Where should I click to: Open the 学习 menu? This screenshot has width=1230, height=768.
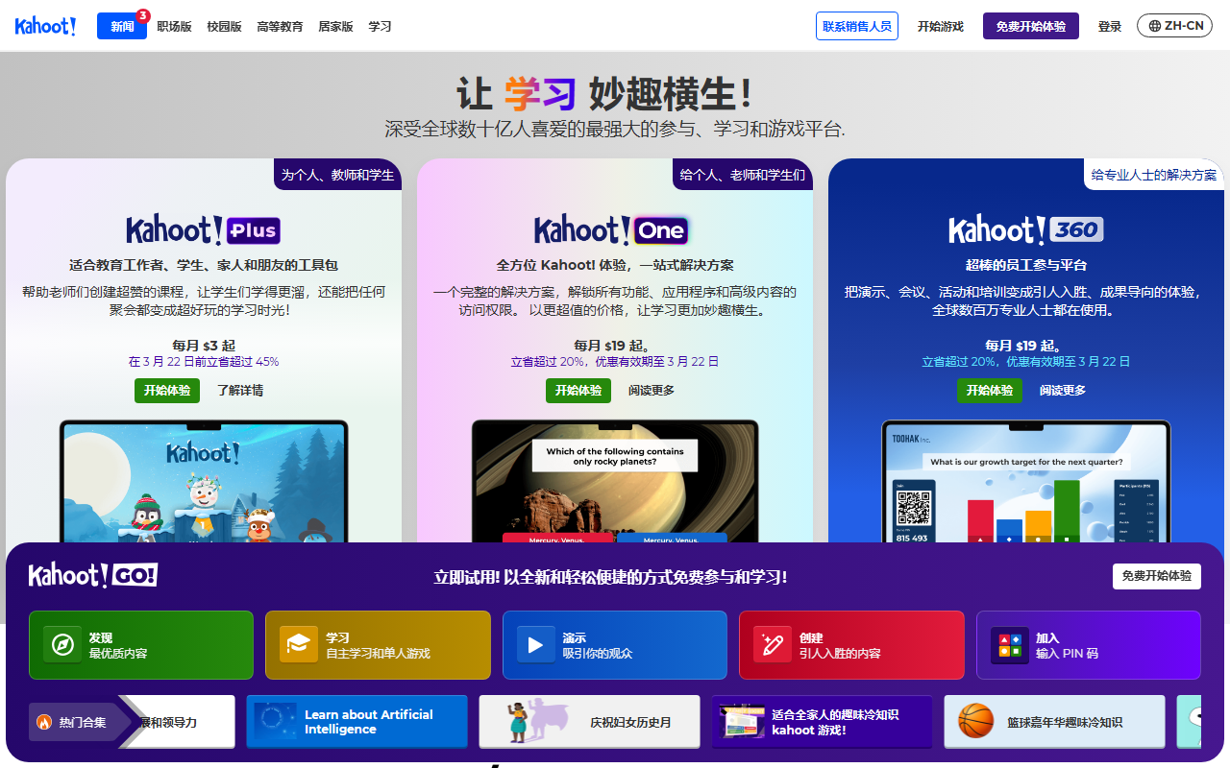(x=380, y=26)
